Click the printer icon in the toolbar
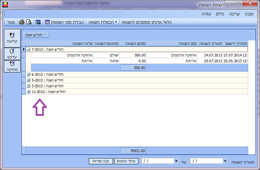The image size is (260, 170). (21, 22)
